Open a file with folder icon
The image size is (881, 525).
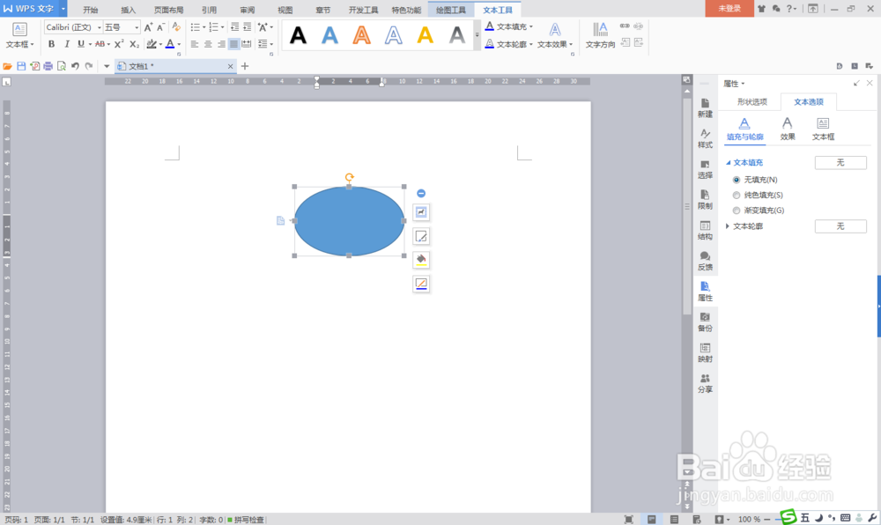click(x=7, y=66)
